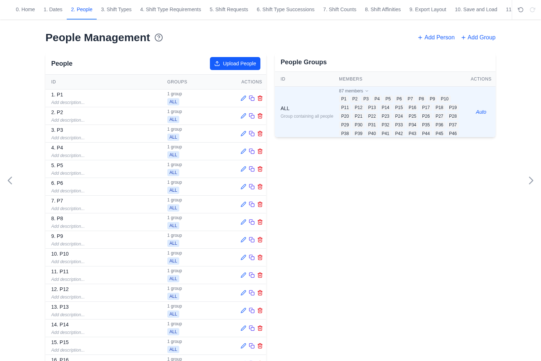541x361 pixels.
Task: Duplicate person P8 using the copy icon
Action: point(252,222)
